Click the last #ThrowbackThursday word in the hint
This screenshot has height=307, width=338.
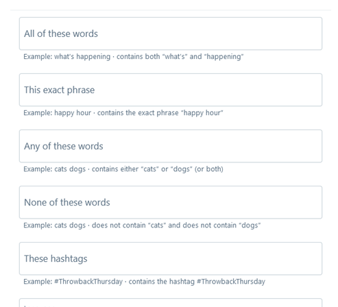point(231,282)
